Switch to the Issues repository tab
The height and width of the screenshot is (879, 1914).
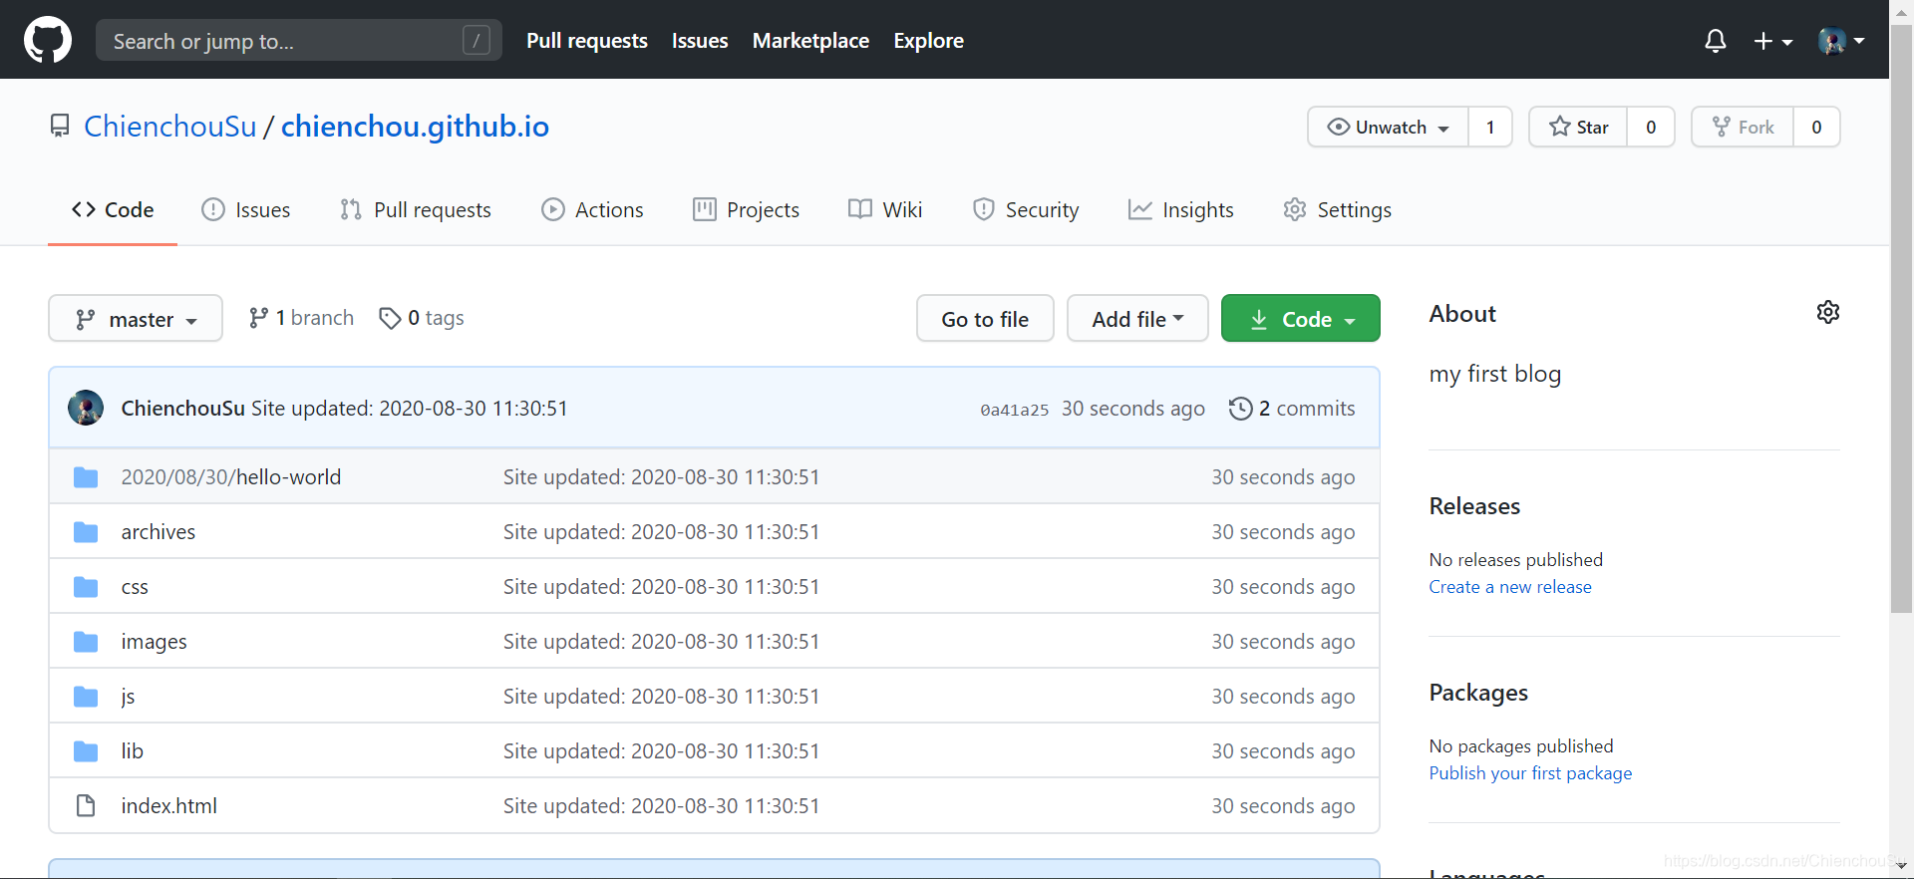coord(246,210)
